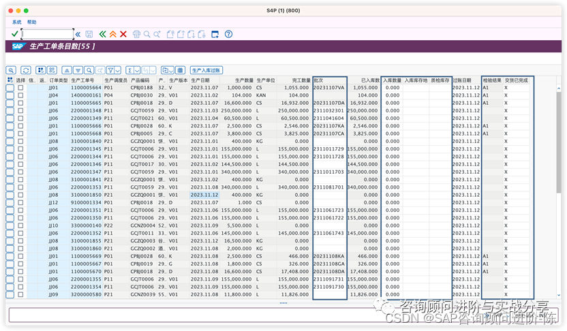Viewport: 567px width, 331px height.
Task: Tick the checkbox for order 2200001347
Action: [x=20, y=172]
